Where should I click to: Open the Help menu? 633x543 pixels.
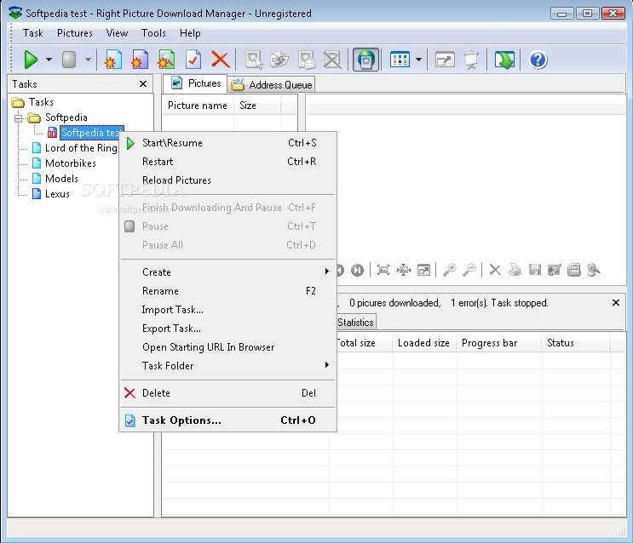pos(190,33)
